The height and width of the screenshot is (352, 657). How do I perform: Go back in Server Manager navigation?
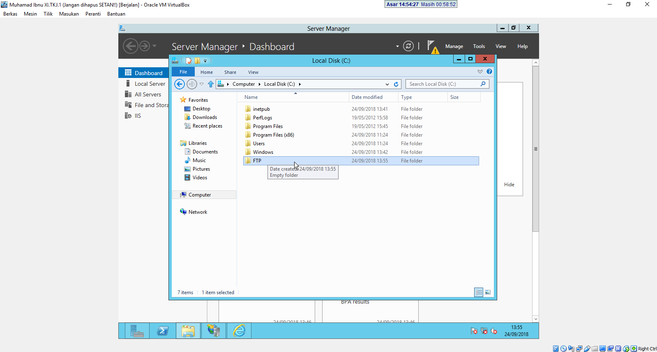(x=131, y=46)
